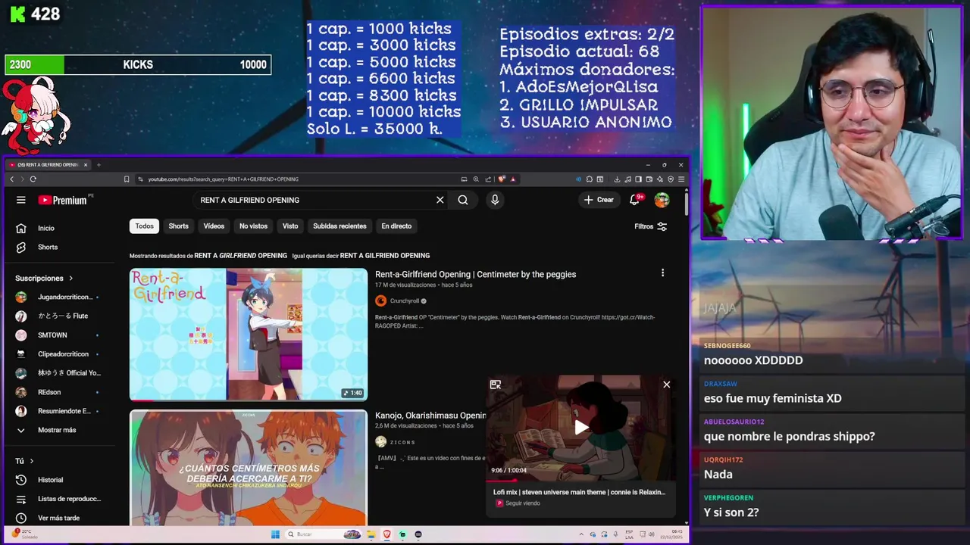Image resolution: width=970 pixels, height=545 pixels.
Task: Open Windows Start button
Action: (x=275, y=534)
